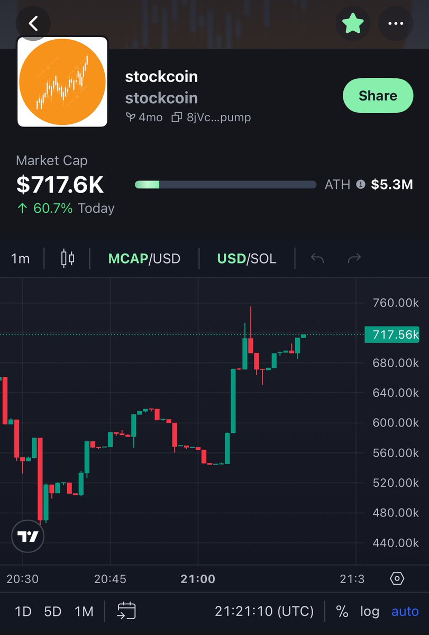This screenshot has width=429, height=635.
Task: Tap the ATH info circle icon
Action: [360, 184]
